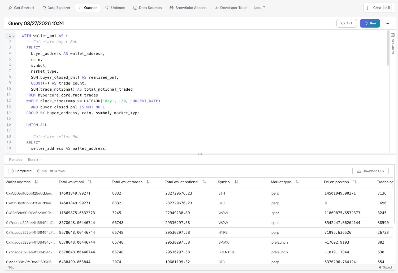Collapse the WITH wallet_pnl code block
398x273 pixels.
[13, 36]
